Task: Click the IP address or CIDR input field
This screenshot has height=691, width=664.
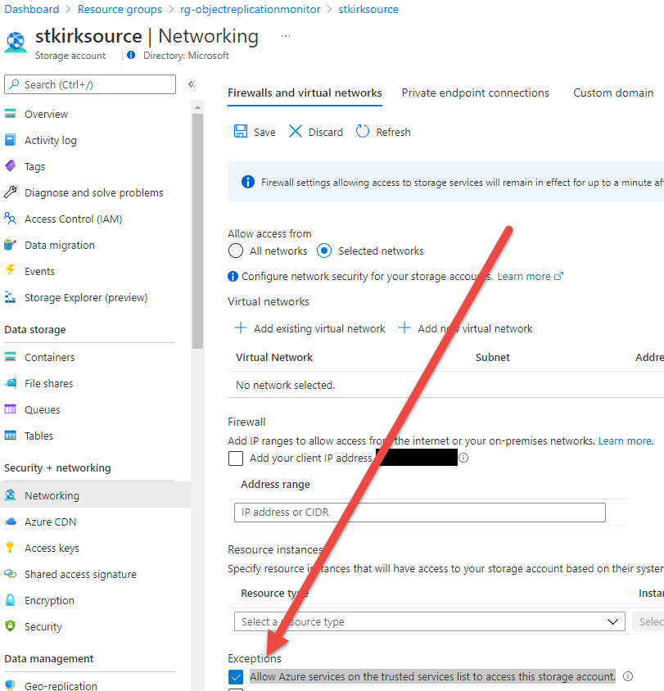Action: click(x=420, y=512)
